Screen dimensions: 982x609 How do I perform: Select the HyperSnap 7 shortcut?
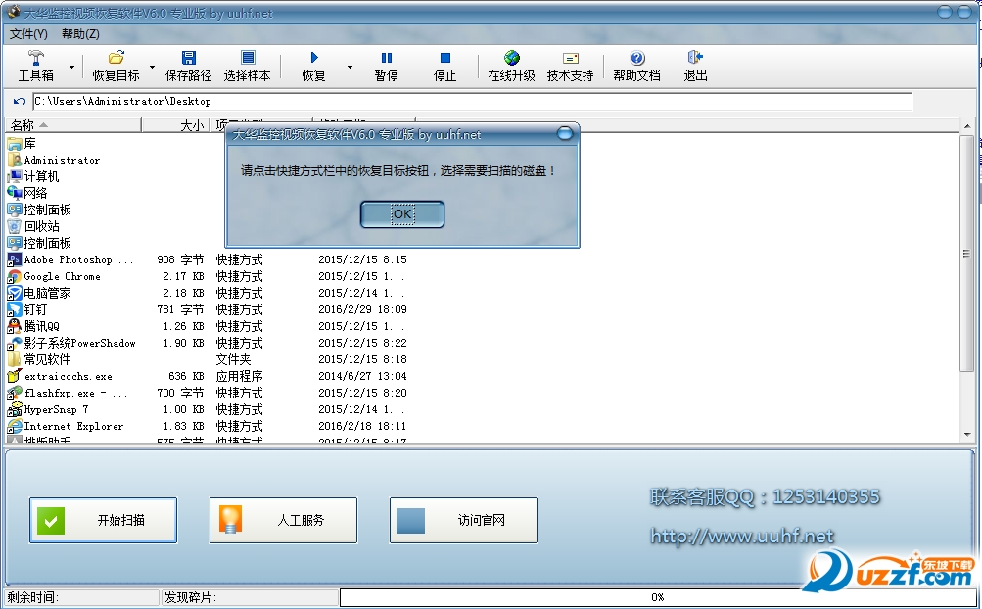pos(48,409)
